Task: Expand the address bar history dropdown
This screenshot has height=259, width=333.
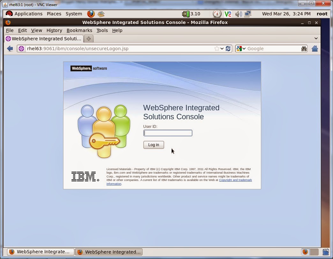Action: (x=222, y=48)
